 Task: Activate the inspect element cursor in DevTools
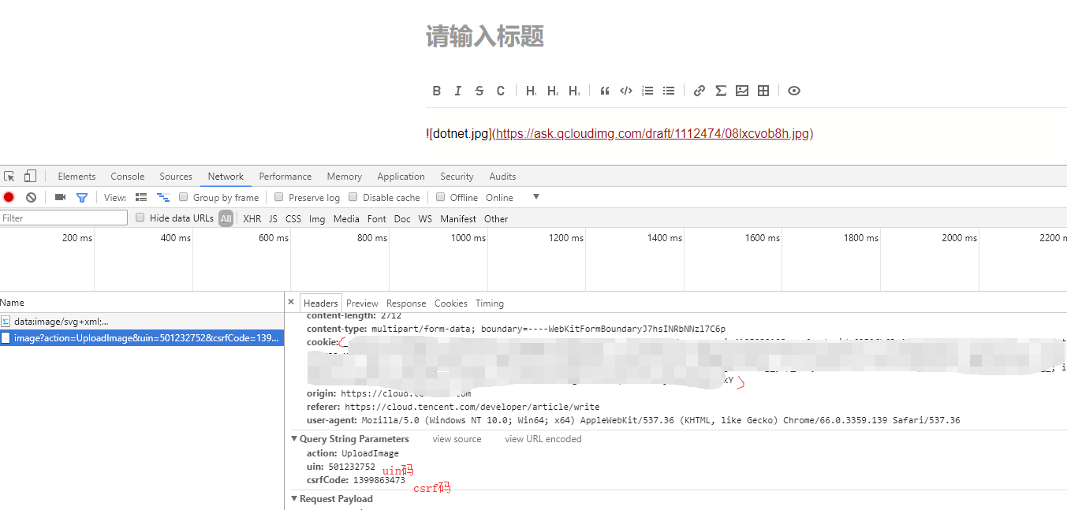coord(9,175)
